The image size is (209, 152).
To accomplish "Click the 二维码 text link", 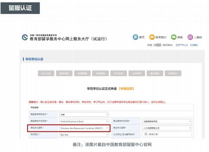I will pos(198,37).
